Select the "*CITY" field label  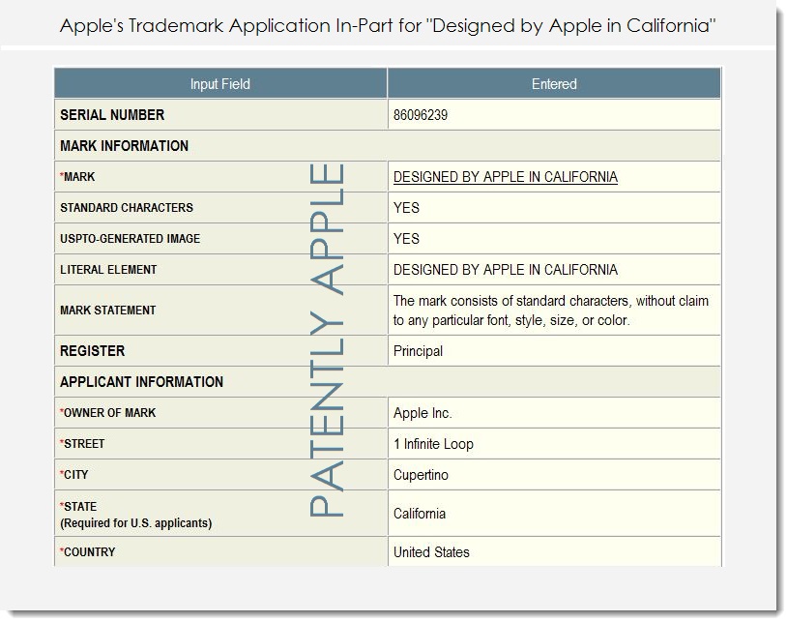pos(74,474)
